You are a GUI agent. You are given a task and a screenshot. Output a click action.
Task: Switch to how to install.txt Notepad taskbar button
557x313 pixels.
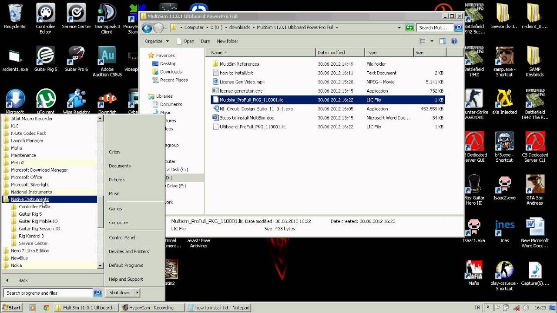(218, 307)
